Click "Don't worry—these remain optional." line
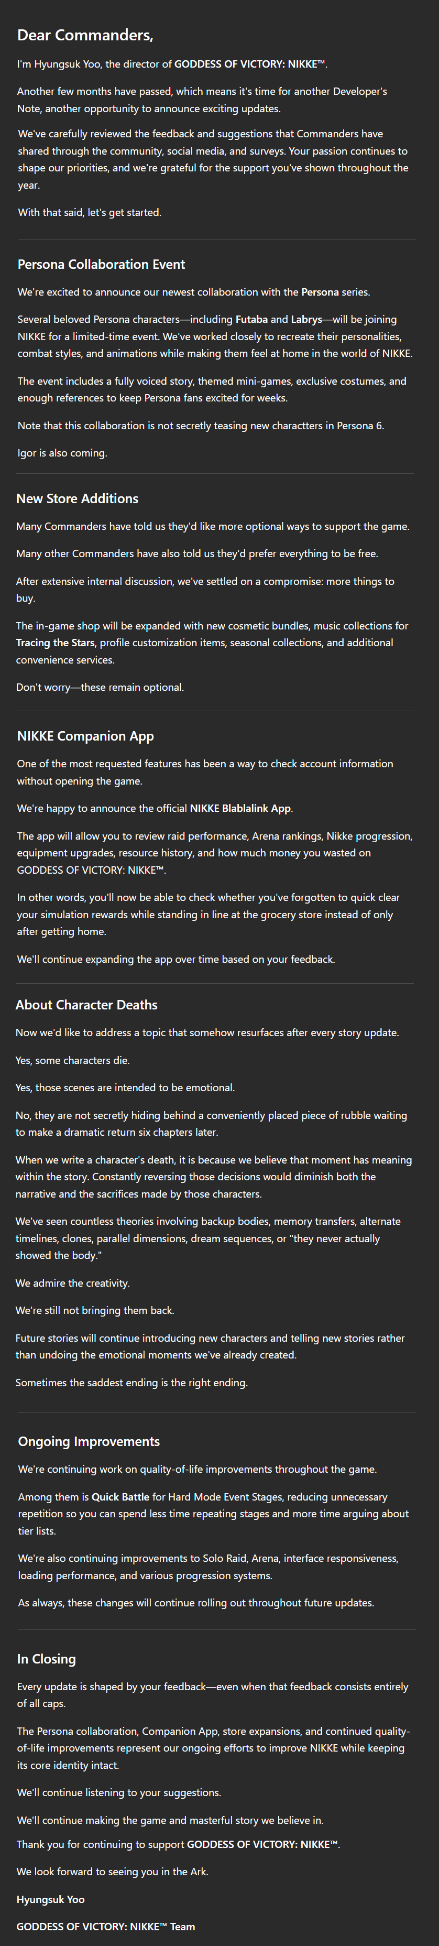The image size is (439, 1946). [100, 688]
